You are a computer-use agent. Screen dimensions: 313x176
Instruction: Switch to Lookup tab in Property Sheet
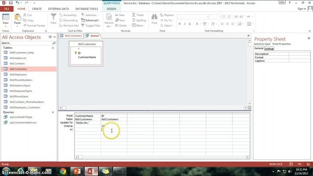click(x=269, y=49)
